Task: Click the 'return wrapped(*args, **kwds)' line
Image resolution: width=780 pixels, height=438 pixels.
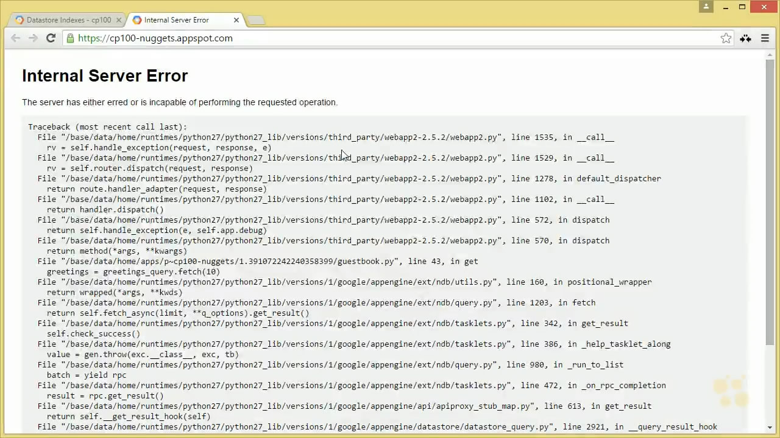Action: pos(115,293)
